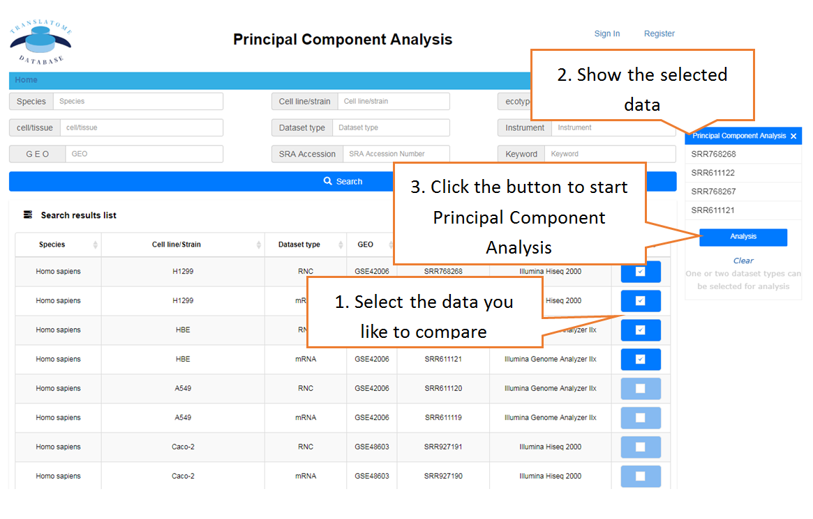Sort by Species column arrows
This screenshot has height=519, width=813.
click(96, 245)
